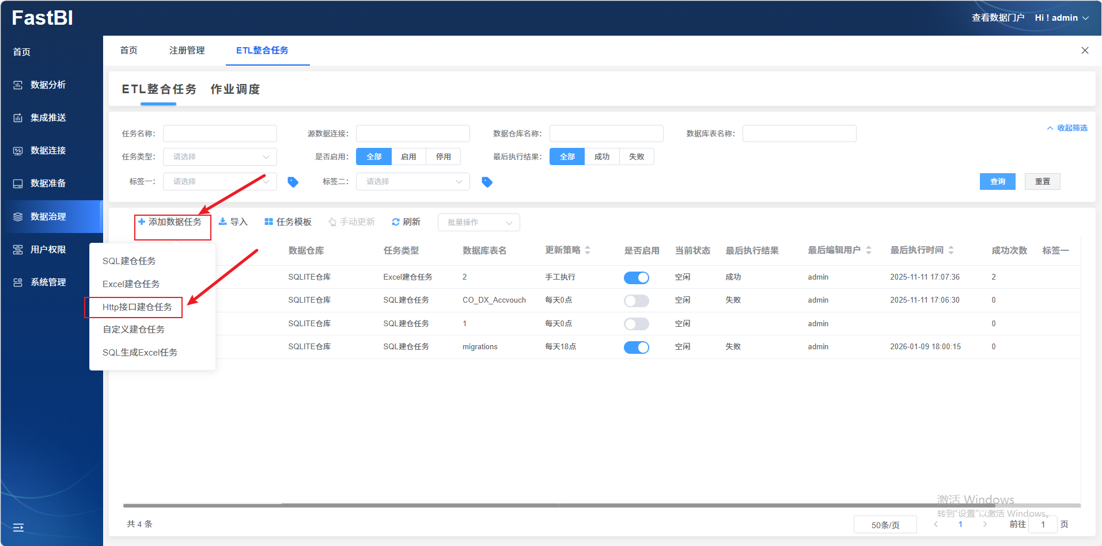1102x546 pixels.
Task: Click the blue tag icon beside 标签一
Action: [293, 182]
